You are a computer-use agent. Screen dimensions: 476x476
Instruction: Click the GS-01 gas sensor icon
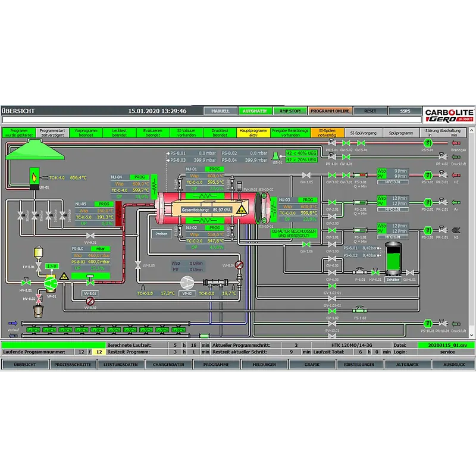point(275,156)
